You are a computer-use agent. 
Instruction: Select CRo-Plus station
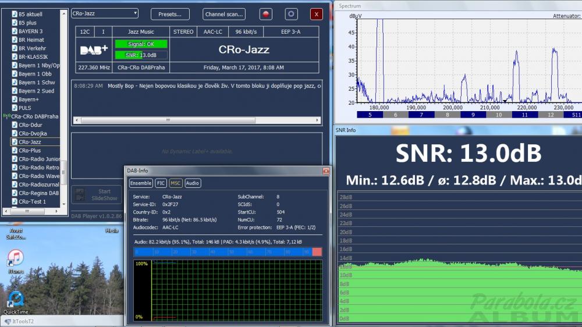coord(30,150)
